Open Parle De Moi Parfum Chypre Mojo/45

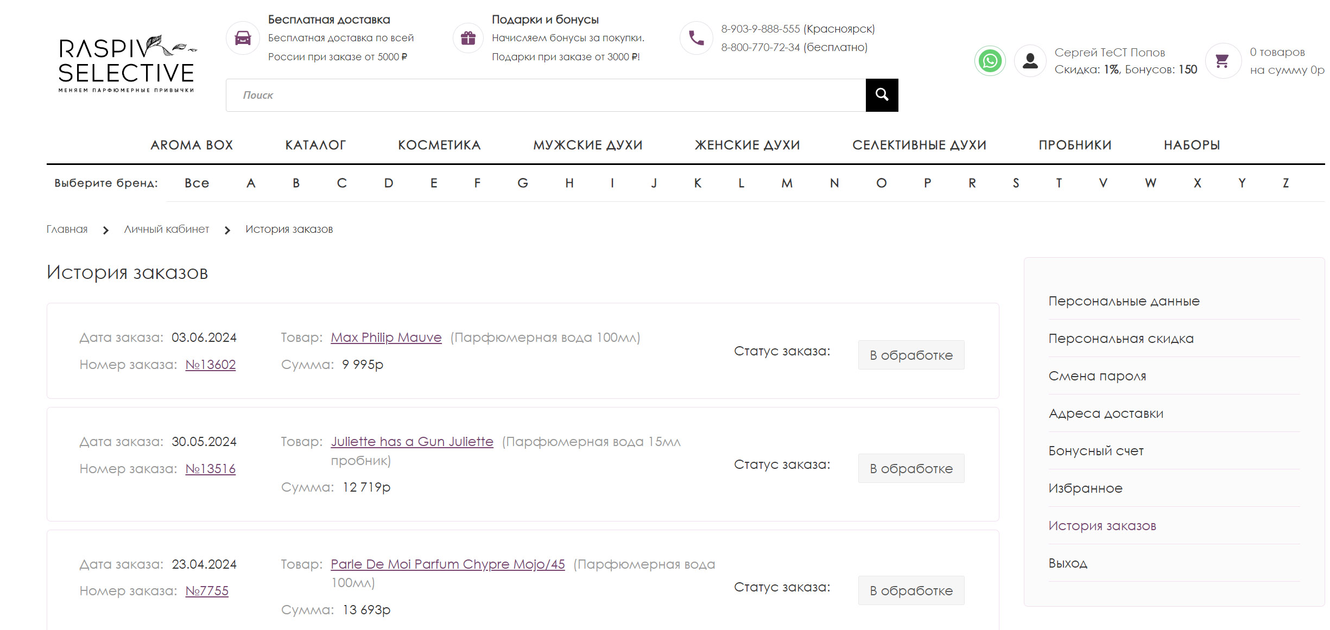point(448,564)
